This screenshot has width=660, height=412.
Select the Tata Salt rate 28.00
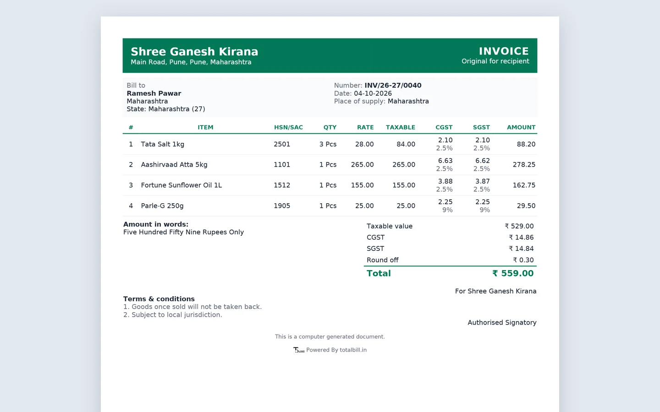click(364, 144)
